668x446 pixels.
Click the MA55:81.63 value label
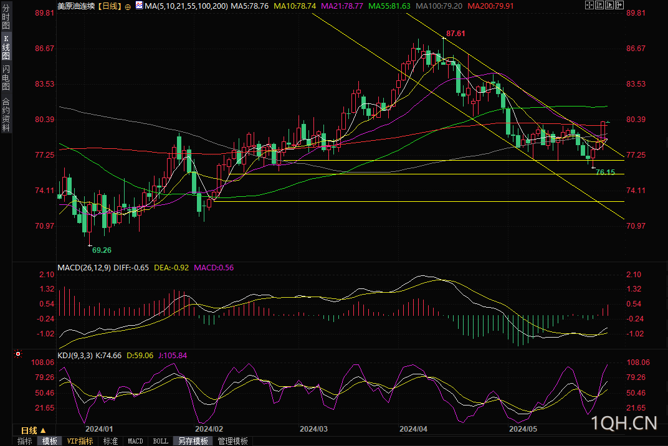tap(389, 6)
